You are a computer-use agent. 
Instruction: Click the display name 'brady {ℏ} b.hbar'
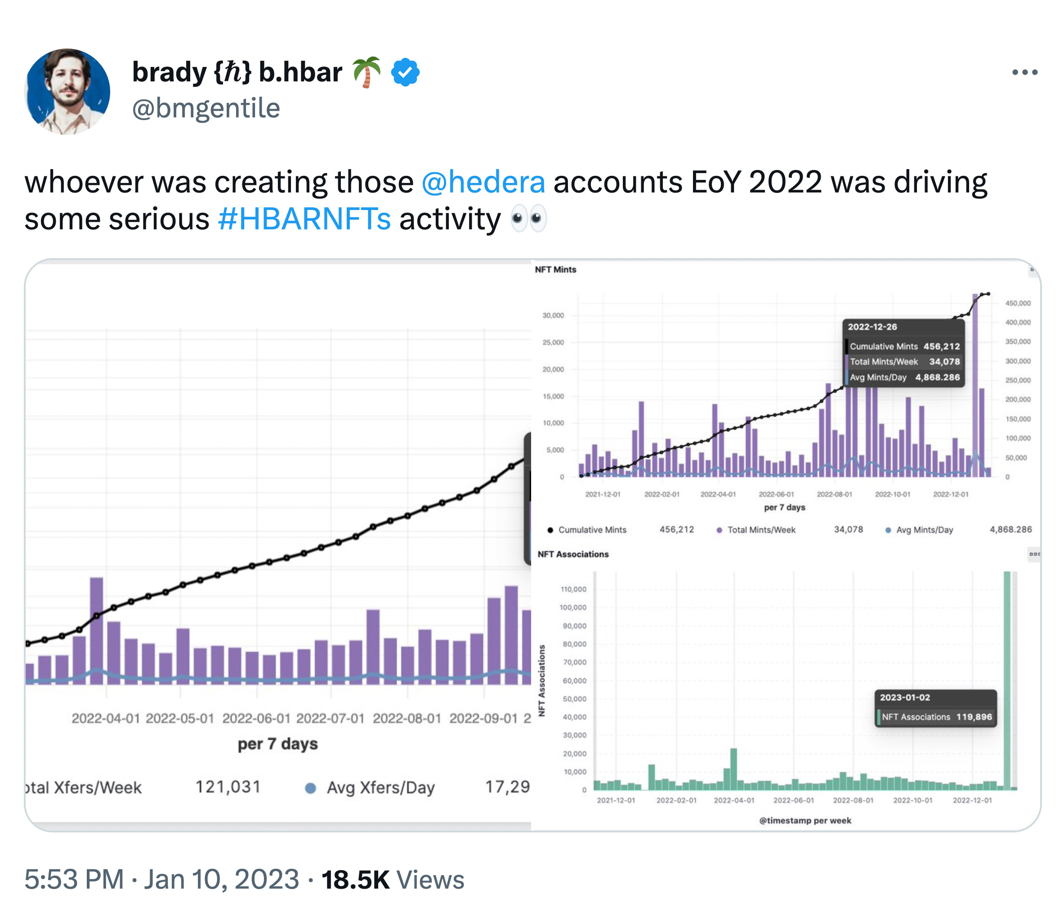click(237, 72)
